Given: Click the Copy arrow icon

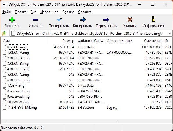Looking at the screenshot, I should tap(83, 20).
